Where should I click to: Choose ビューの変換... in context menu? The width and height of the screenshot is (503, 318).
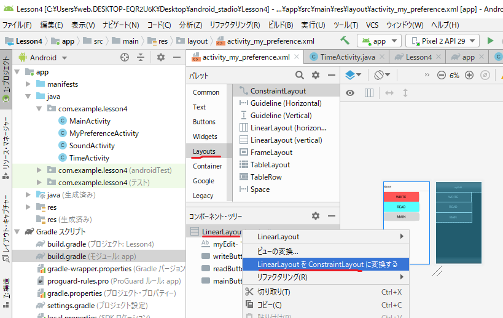[326, 251]
